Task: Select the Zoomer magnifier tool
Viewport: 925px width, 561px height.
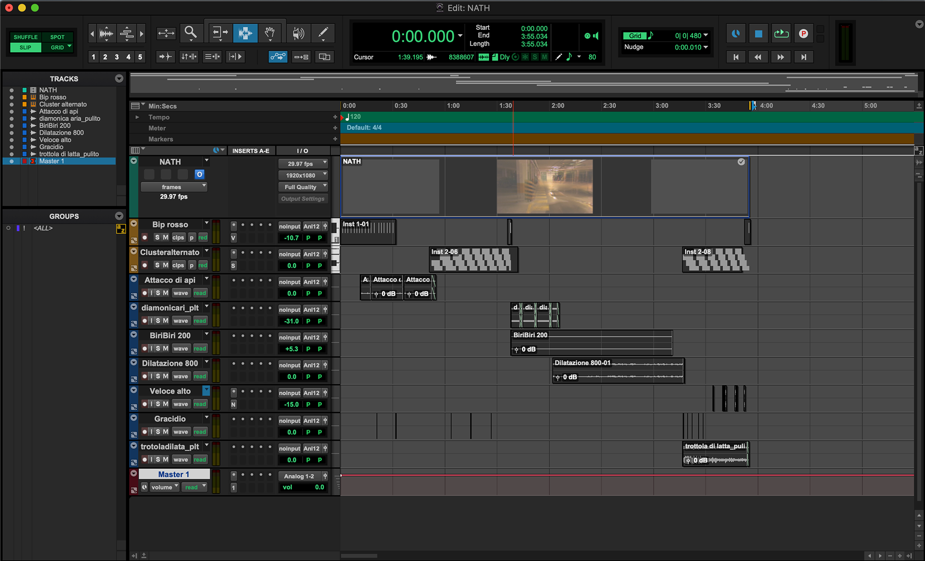Action: click(191, 33)
